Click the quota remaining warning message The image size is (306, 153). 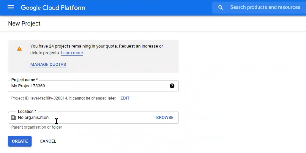coord(97,49)
